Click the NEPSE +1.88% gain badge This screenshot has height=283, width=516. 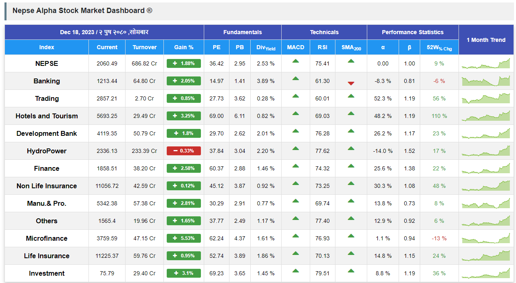tap(184, 63)
